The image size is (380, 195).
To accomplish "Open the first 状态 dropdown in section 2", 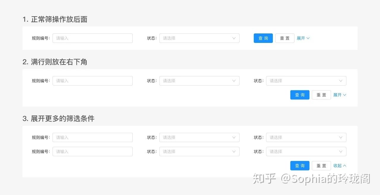I will [199, 80].
